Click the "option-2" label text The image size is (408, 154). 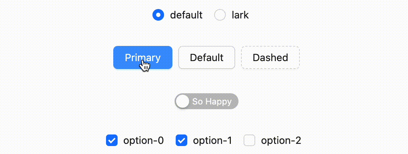tap(281, 140)
